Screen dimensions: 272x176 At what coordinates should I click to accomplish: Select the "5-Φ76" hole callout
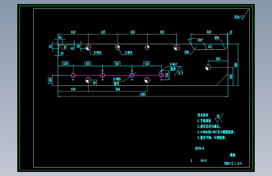pyautogui.click(x=98, y=53)
